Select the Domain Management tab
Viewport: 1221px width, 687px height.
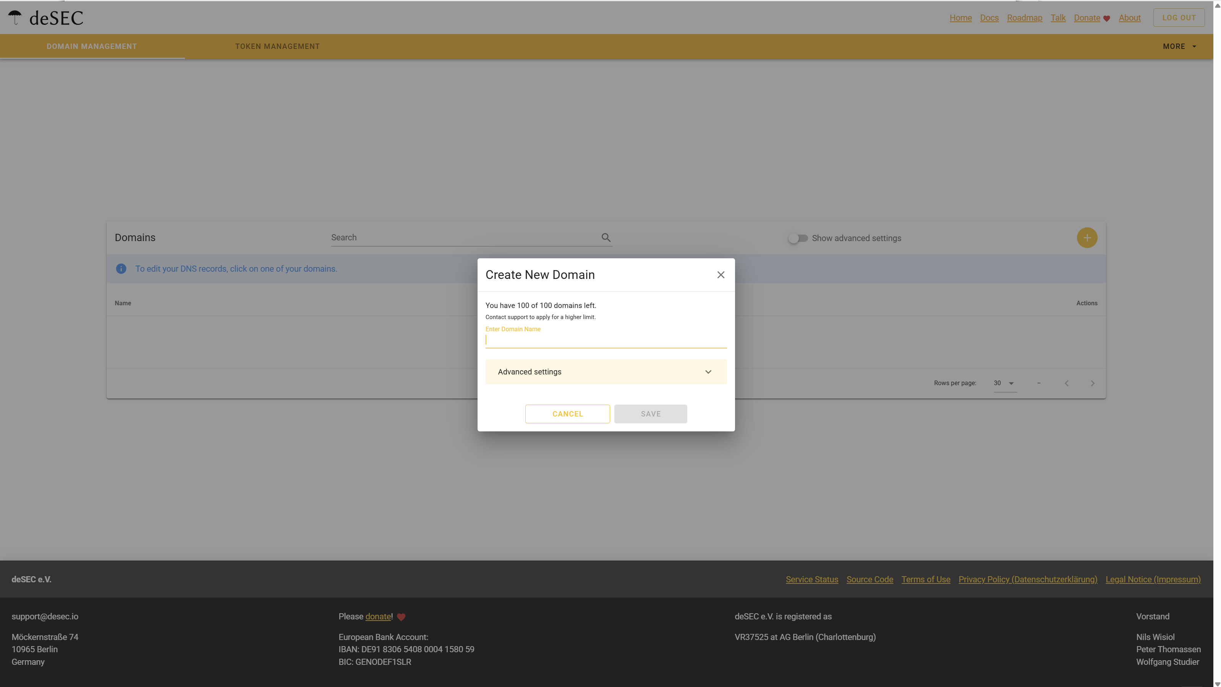pyautogui.click(x=91, y=46)
